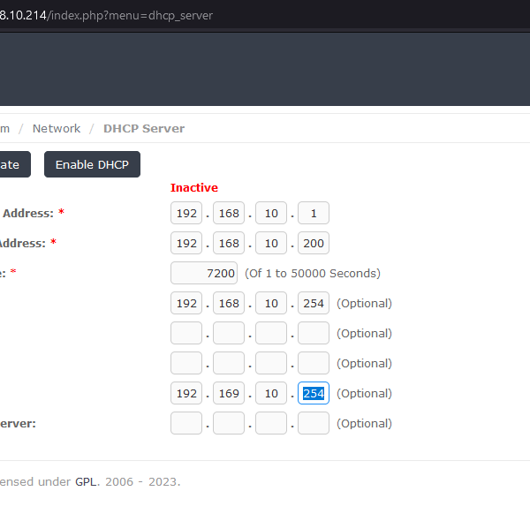Click last empty octet directly above 192.169.10.254

(x=314, y=363)
